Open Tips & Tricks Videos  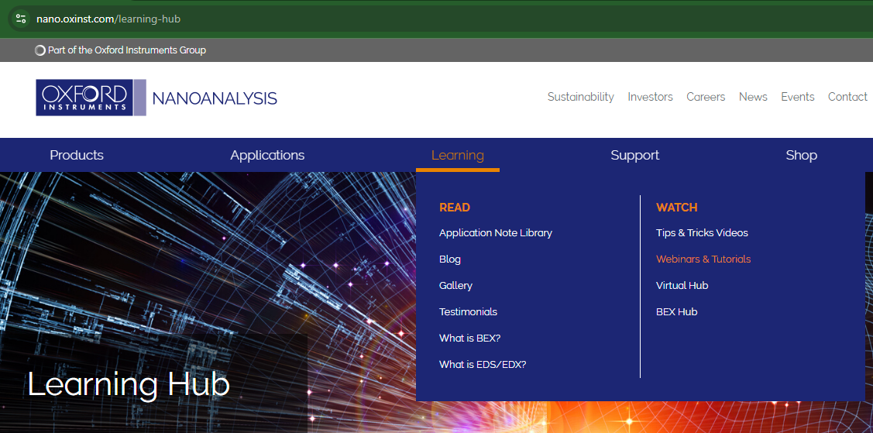tap(702, 232)
